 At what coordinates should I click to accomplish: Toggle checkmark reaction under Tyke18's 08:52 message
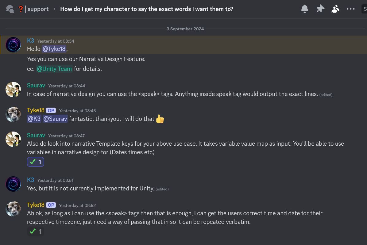coord(36,232)
